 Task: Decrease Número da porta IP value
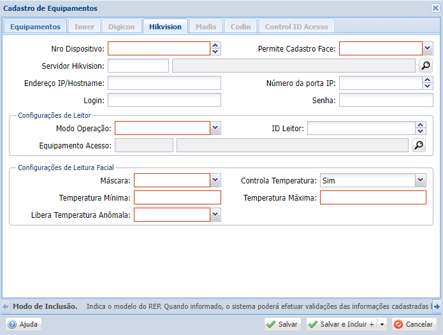(x=428, y=86)
